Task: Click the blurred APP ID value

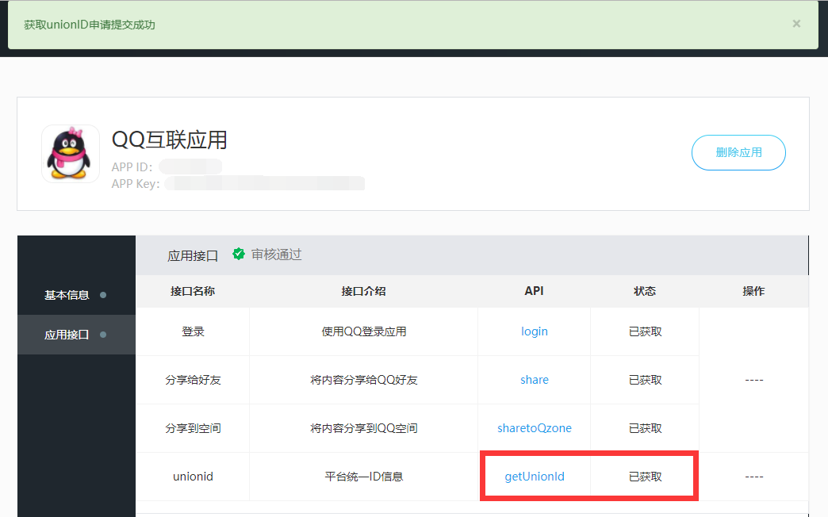Action: point(190,167)
